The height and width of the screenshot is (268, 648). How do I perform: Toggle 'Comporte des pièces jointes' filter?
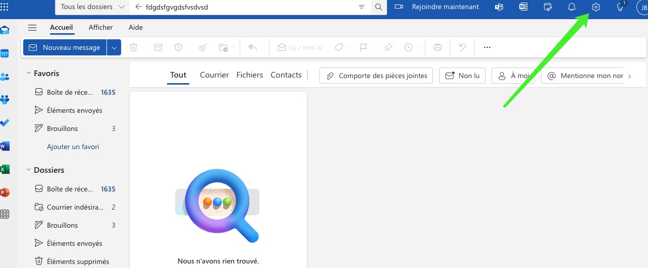pyautogui.click(x=376, y=76)
